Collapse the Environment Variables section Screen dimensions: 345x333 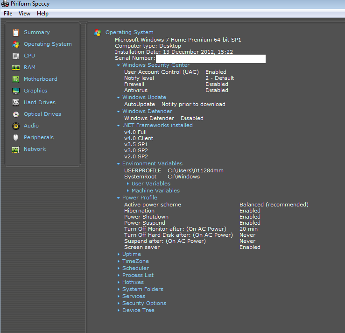click(119, 164)
